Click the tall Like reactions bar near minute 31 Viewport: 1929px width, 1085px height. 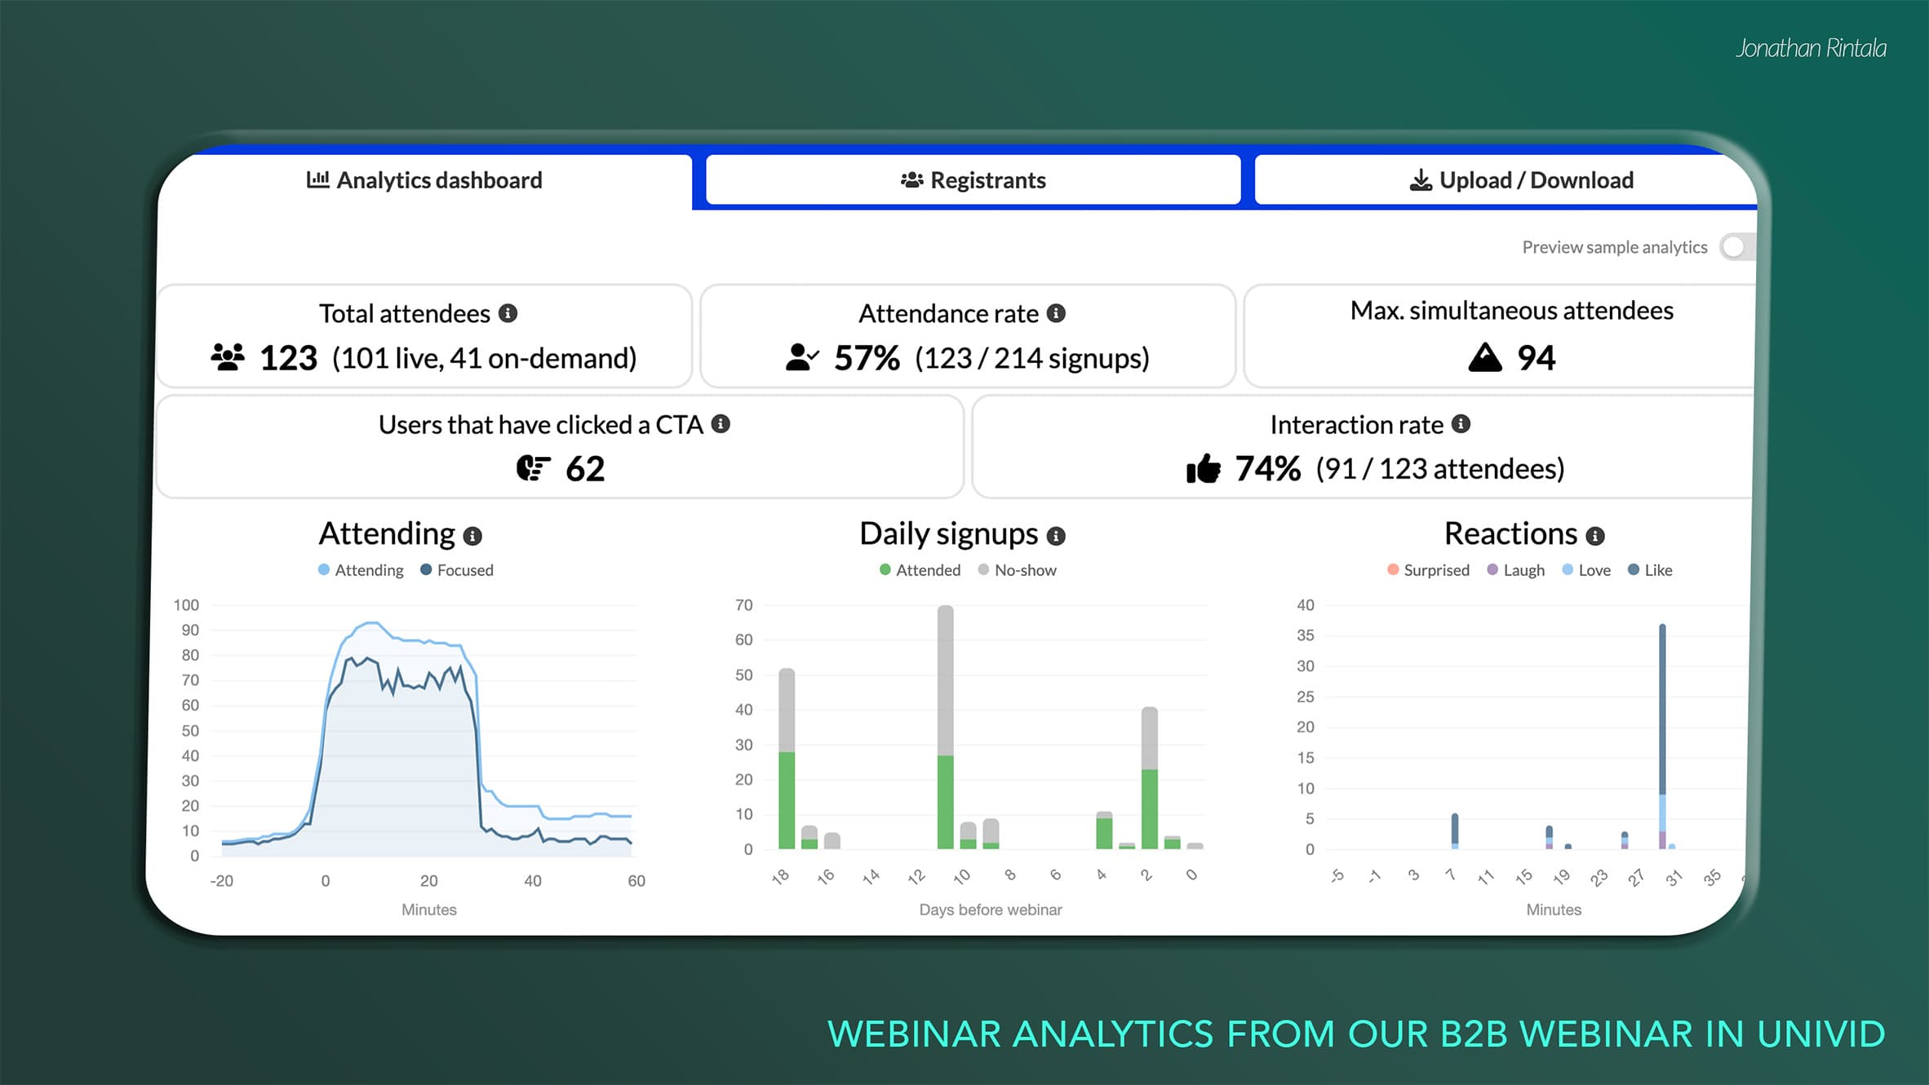(1662, 709)
